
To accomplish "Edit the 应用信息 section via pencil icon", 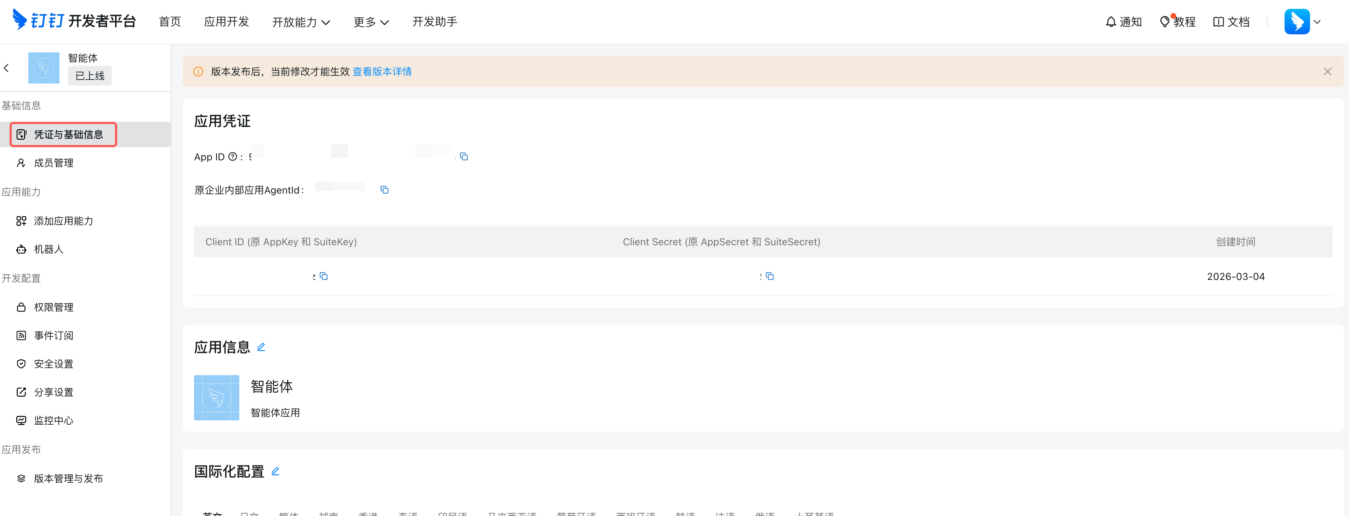I will pos(261,347).
